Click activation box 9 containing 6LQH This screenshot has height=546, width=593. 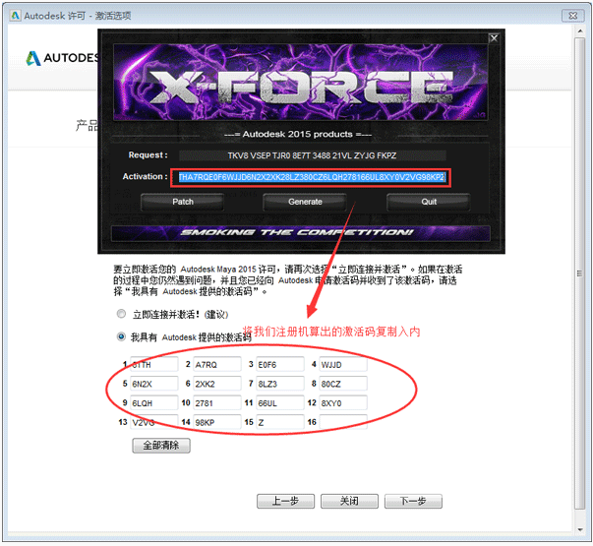click(x=154, y=403)
